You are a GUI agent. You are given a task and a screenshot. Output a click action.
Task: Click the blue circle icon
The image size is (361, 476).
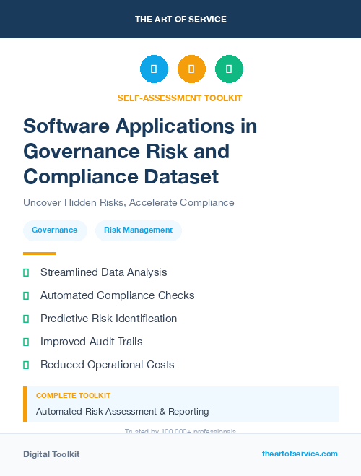tap(154, 69)
